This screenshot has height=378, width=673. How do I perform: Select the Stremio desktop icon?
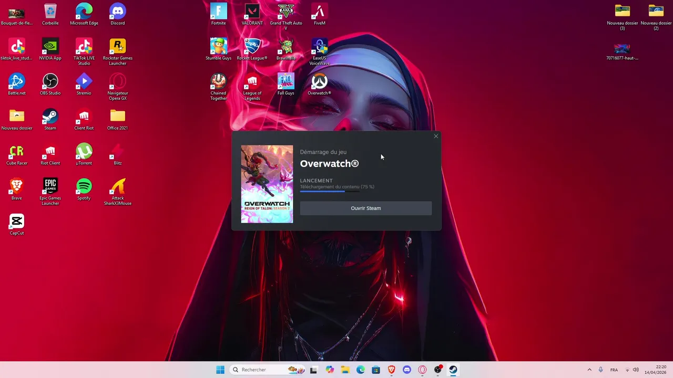tap(84, 84)
